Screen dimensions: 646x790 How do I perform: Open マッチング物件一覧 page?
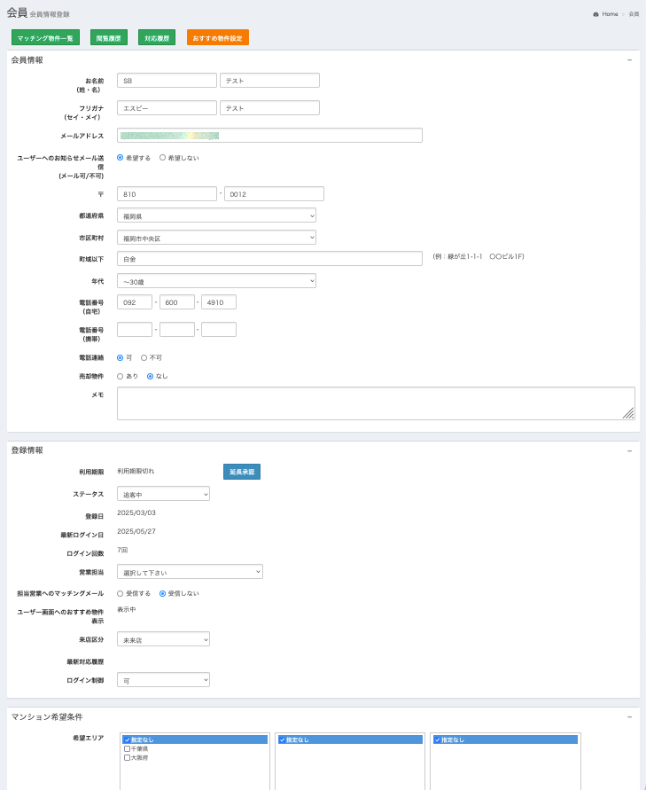click(45, 37)
